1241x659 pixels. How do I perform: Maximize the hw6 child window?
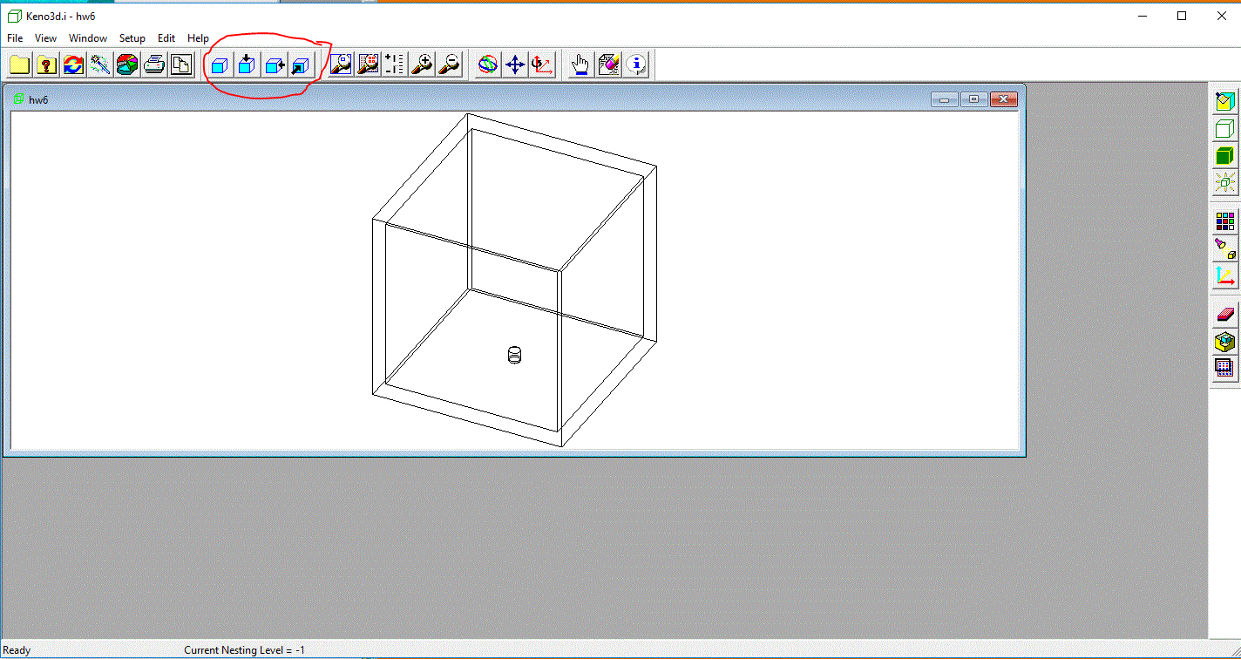973,99
